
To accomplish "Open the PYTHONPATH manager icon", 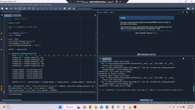I will [x=74, y=9].
